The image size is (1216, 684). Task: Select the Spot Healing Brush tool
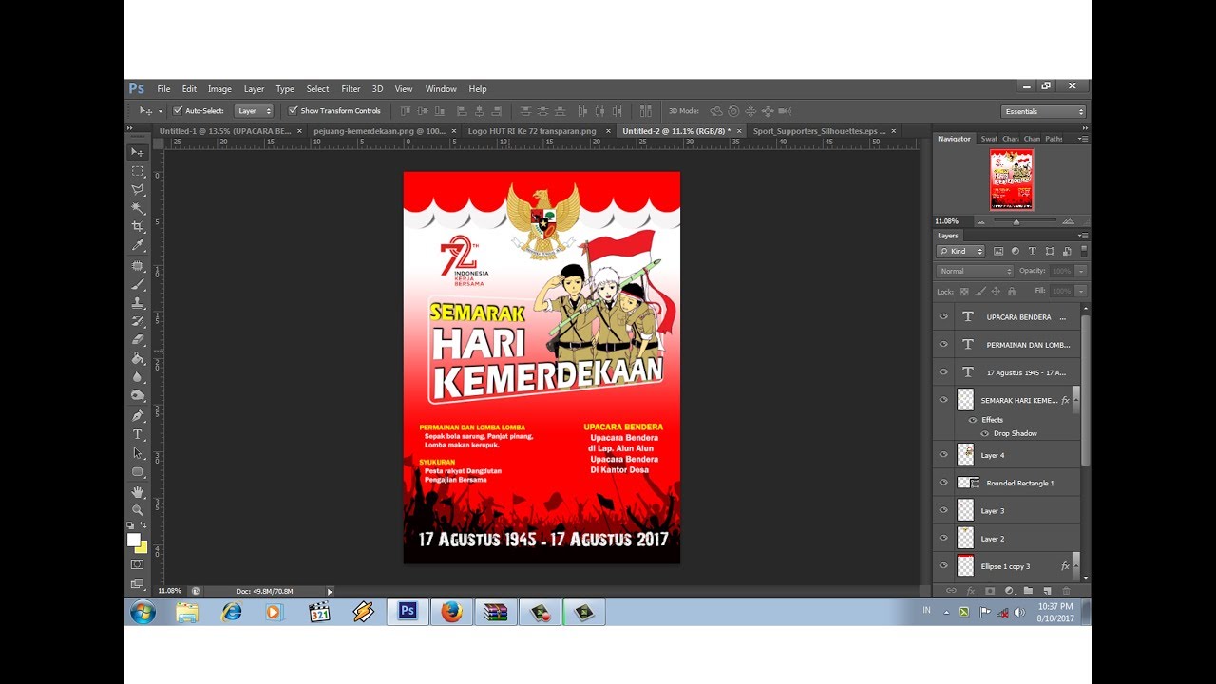click(137, 266)
